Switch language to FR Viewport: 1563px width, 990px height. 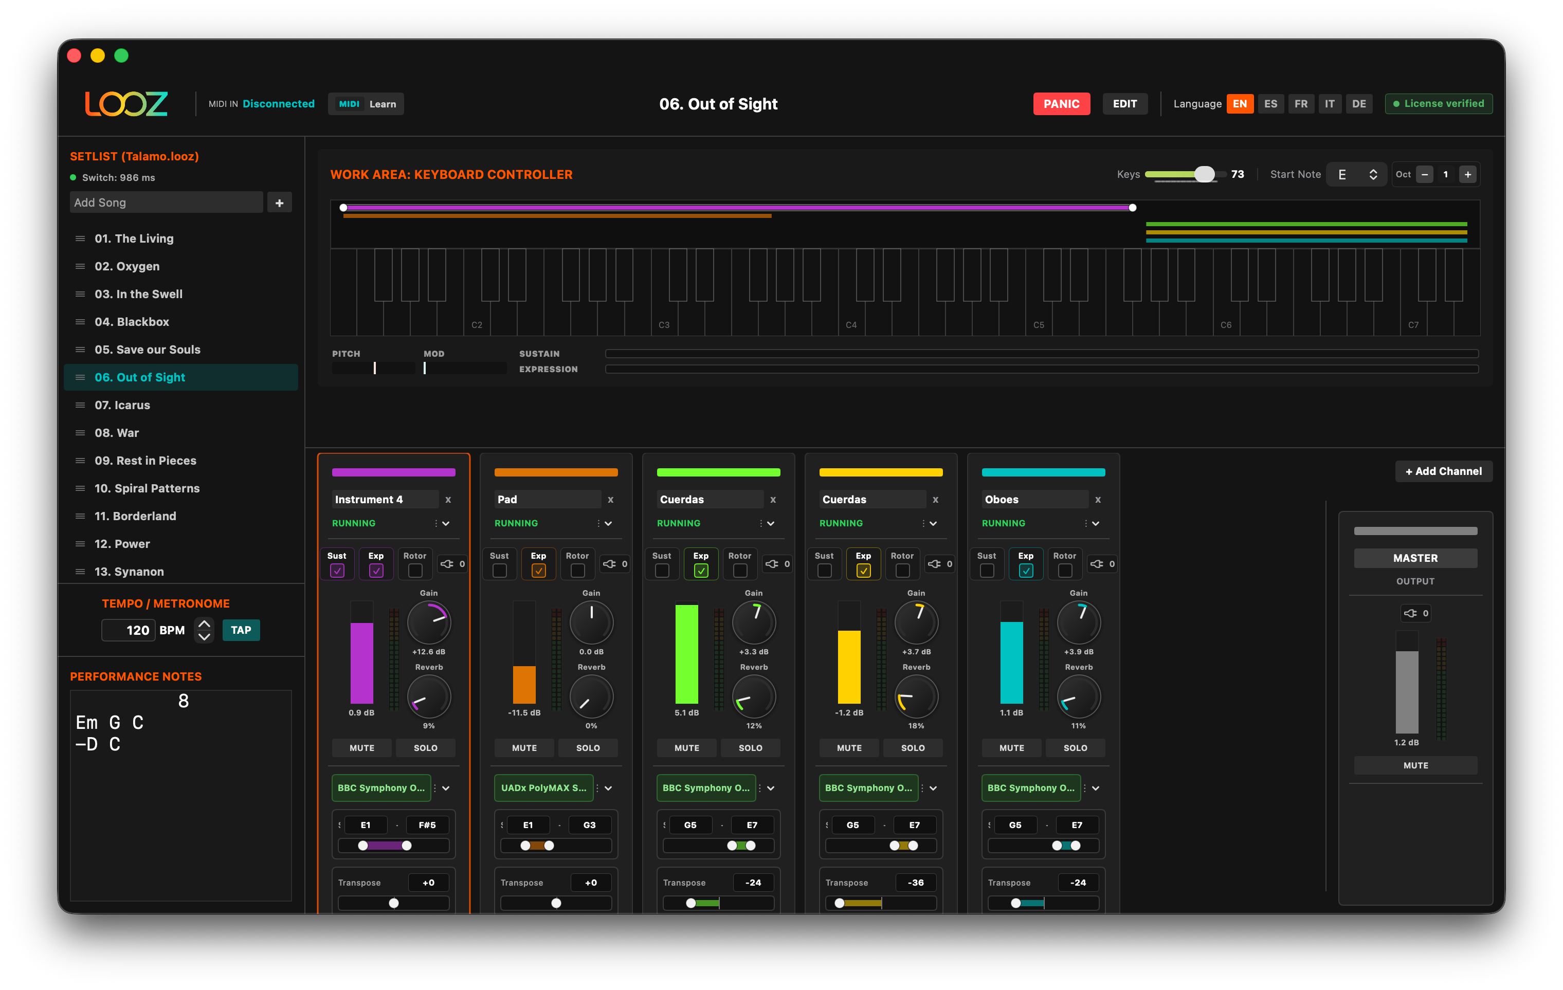coord(1301,104)
